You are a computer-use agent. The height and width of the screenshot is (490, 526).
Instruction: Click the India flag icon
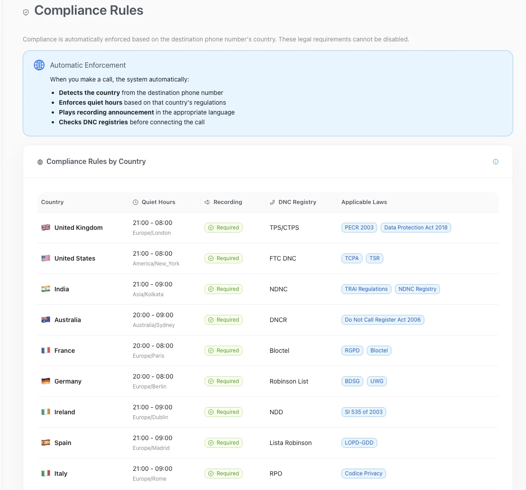coord(45,289)
